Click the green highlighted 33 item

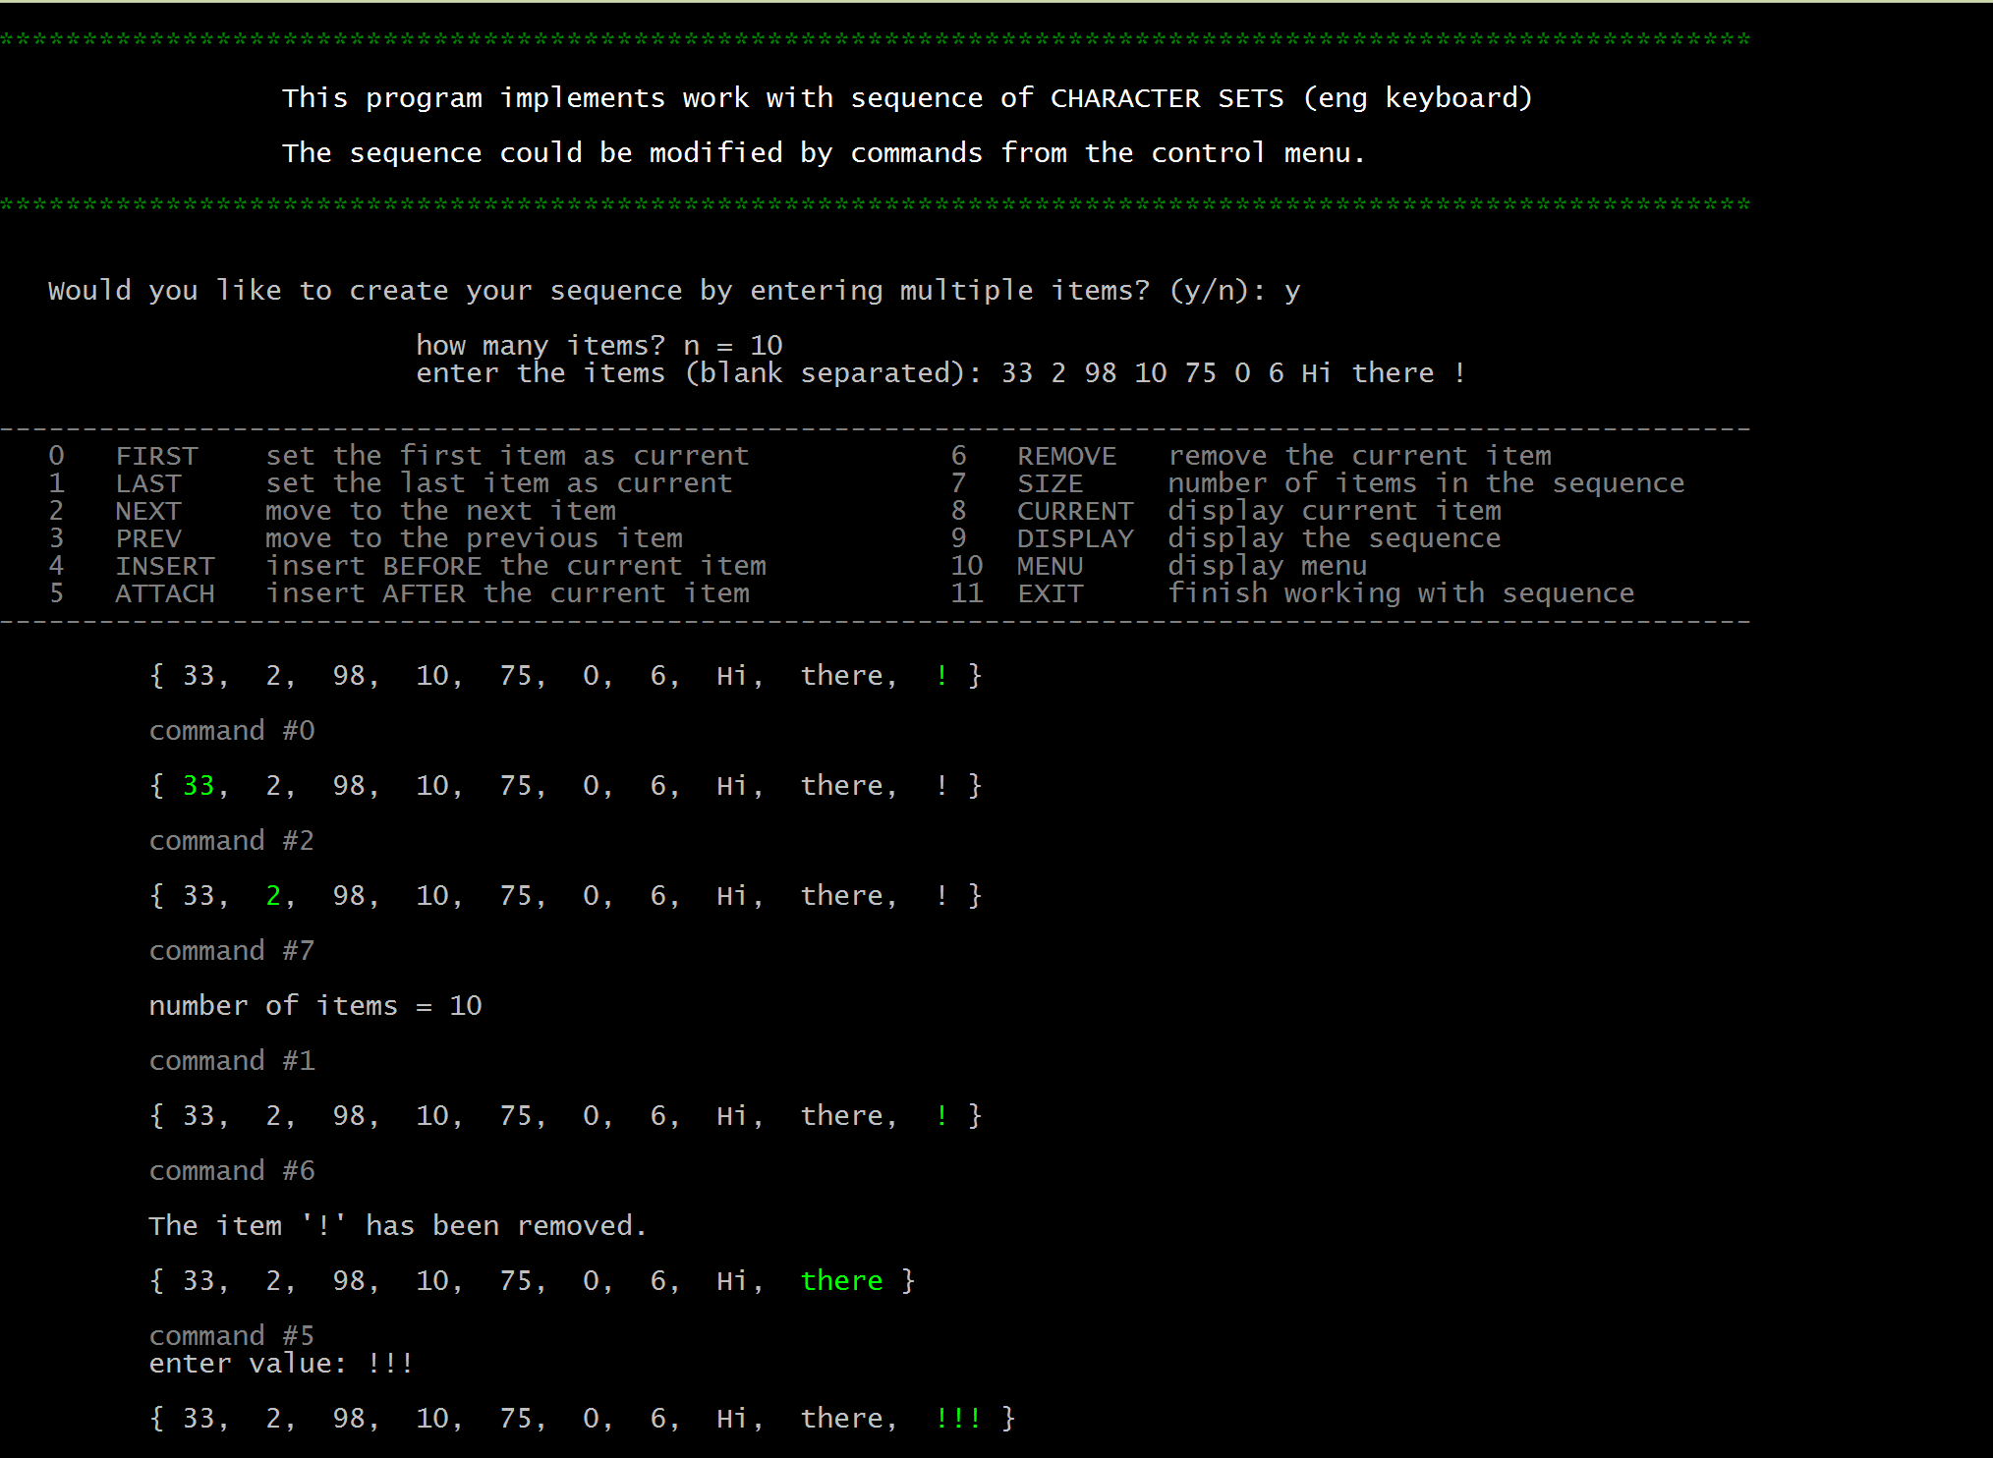(199, 786)
